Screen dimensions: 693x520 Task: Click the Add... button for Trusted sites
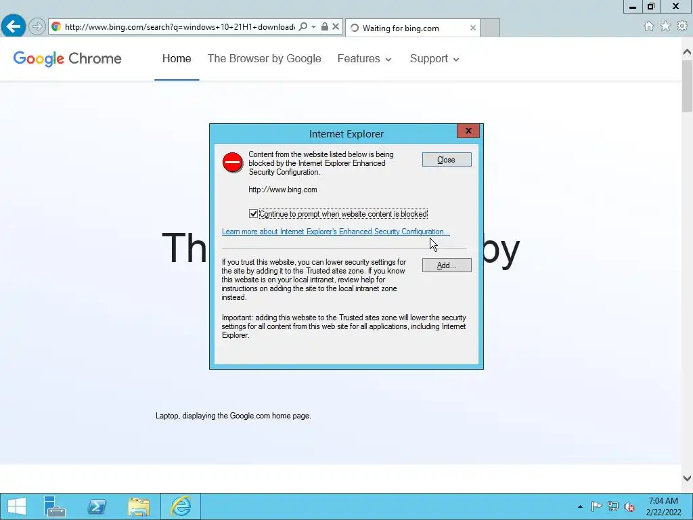[x=447, y=265]
